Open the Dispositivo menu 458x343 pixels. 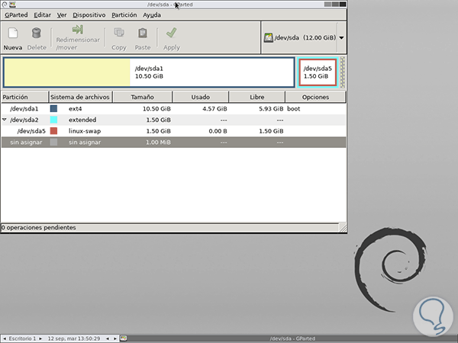pyautogui.click(x=89, y=15)
